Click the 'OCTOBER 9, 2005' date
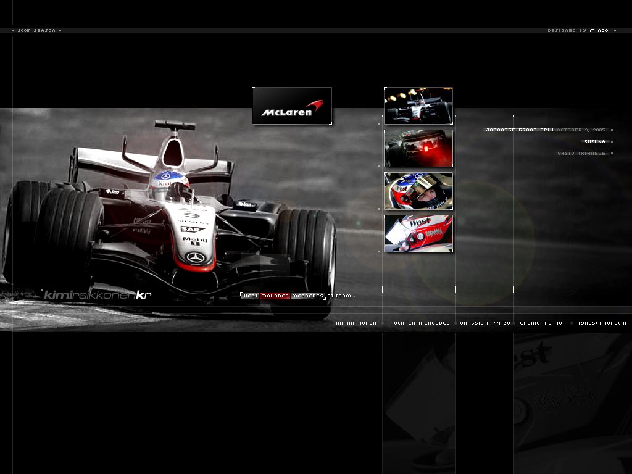 (581, 130)
